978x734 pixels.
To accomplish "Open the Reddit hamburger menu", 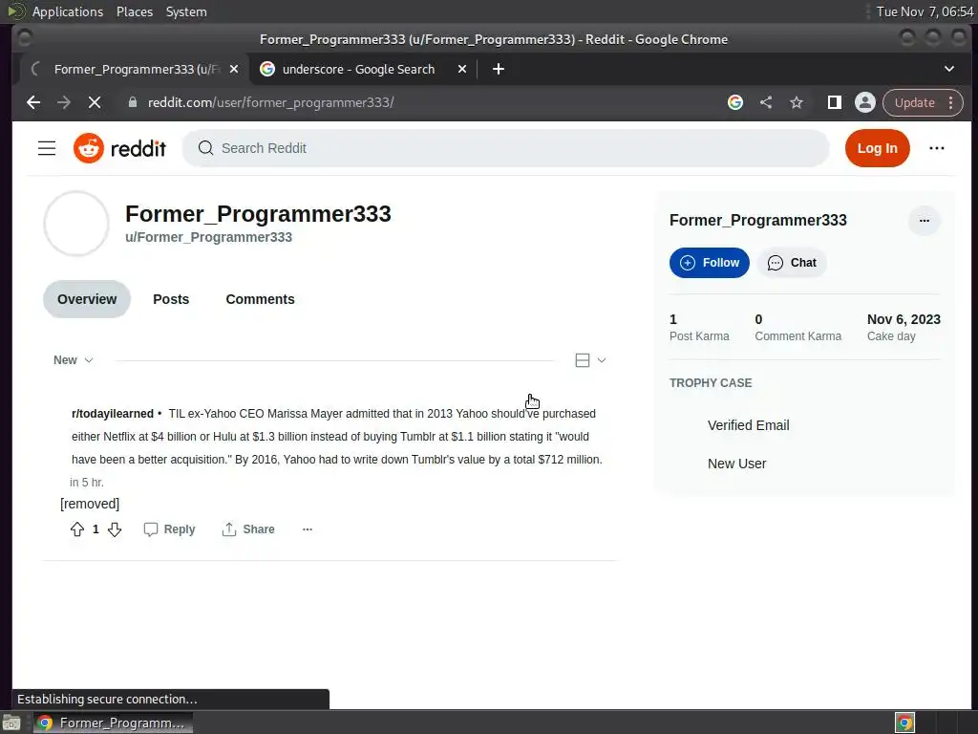I will 47,148.
